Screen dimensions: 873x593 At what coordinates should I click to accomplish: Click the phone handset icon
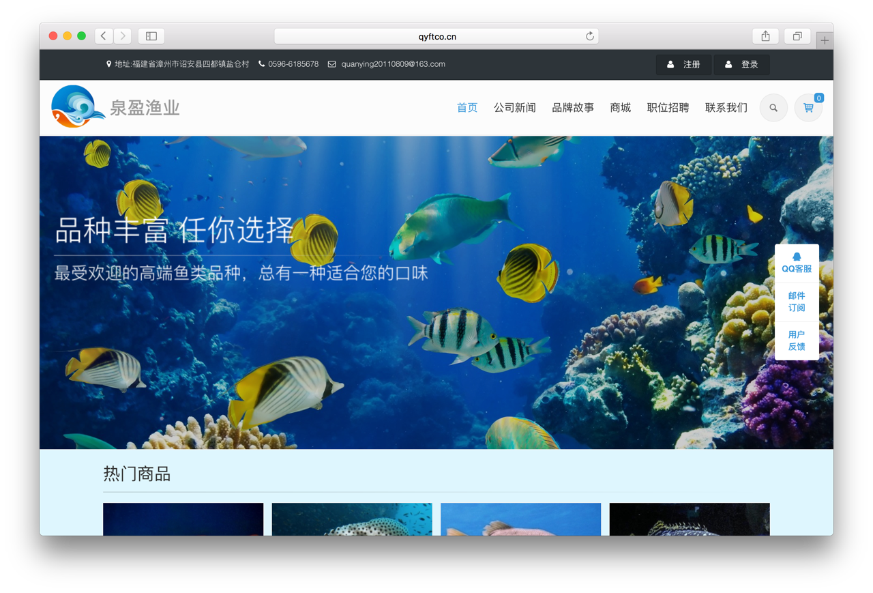point(261,64)
